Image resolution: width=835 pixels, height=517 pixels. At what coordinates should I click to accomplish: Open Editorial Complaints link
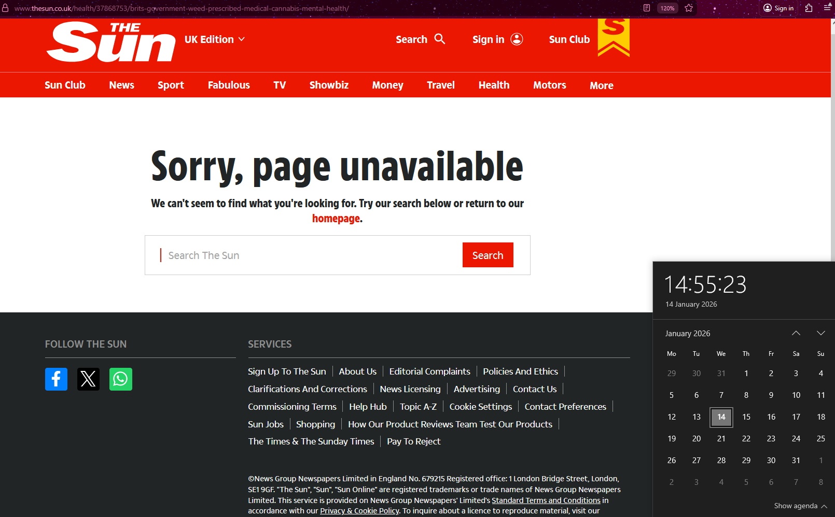click(430, 371)
